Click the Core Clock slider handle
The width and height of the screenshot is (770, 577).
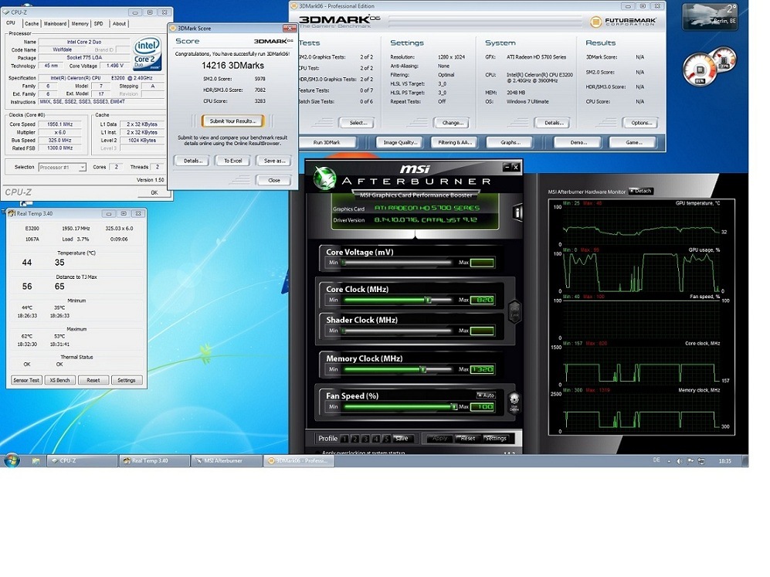point(428,300)
